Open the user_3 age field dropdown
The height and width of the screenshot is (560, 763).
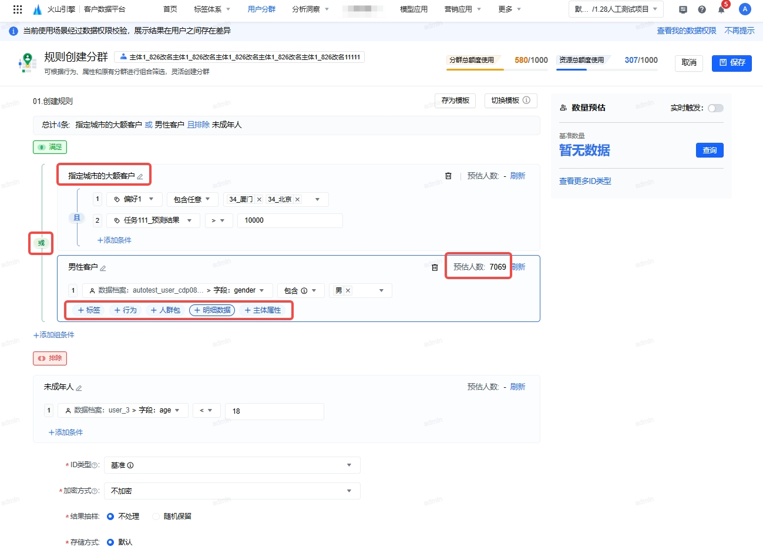(x=123, y=410)
